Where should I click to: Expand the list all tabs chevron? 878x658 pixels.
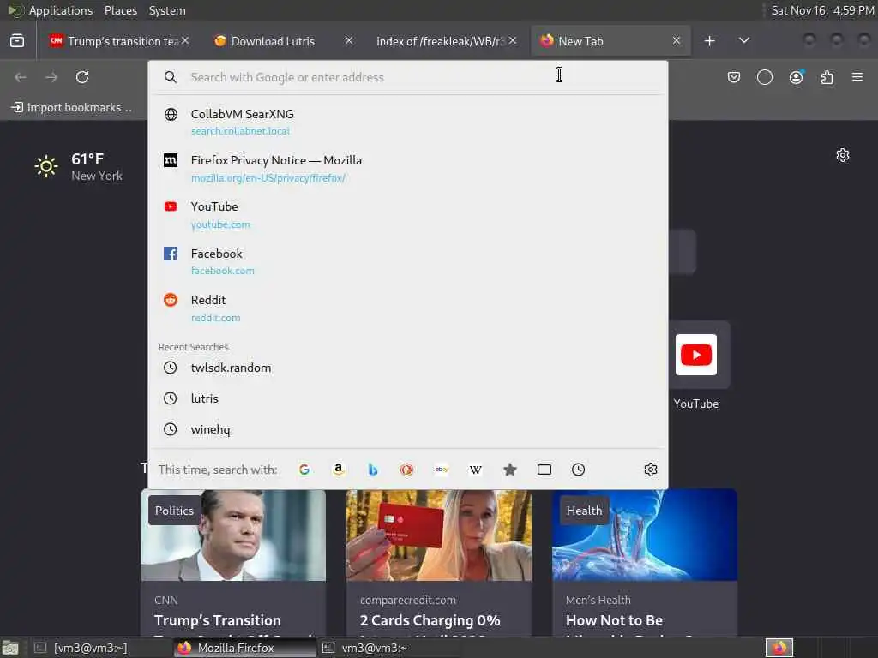click(744, 41)
